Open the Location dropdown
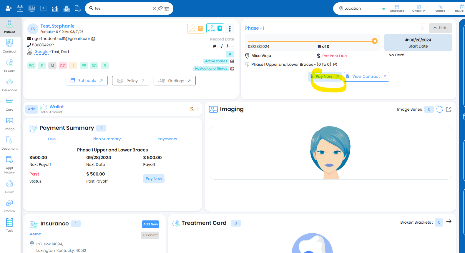465x253 pixels. coord(362,9)
